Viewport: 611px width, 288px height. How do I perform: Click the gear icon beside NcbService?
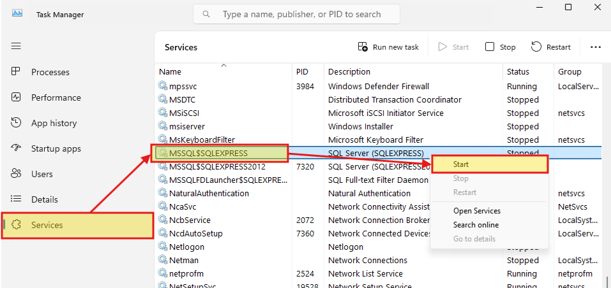[x=162, y=220]
